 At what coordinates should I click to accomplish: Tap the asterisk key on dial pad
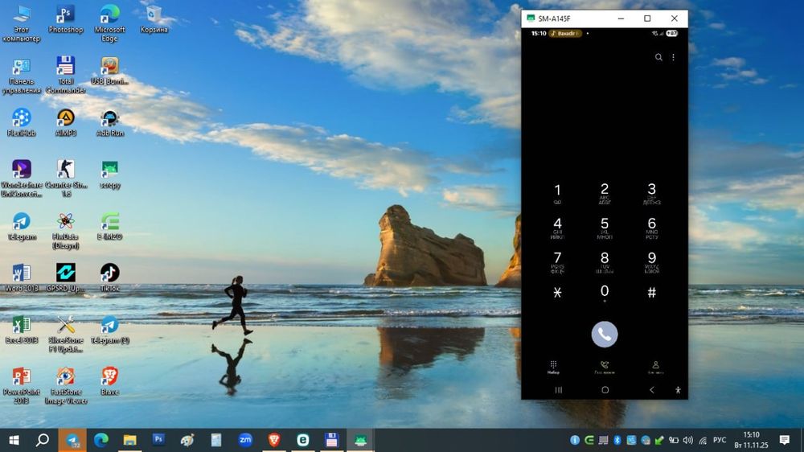557,293
